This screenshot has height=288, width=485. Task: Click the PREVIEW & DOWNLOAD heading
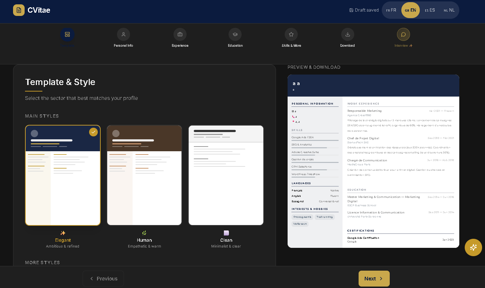(x=314, y=67)
